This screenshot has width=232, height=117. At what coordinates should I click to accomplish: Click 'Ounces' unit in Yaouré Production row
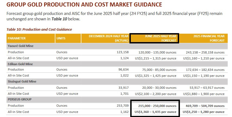[62, 52]
